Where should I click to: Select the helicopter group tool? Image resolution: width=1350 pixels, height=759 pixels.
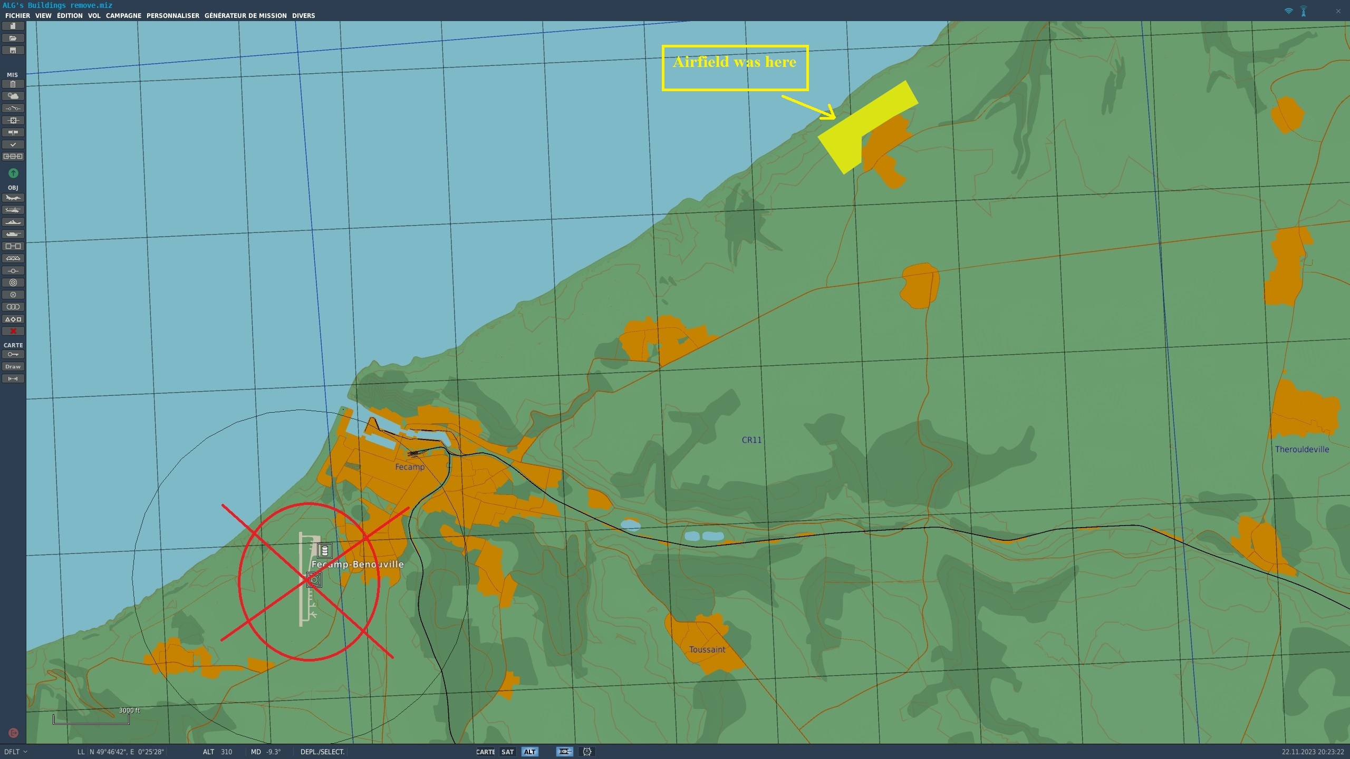13,210
